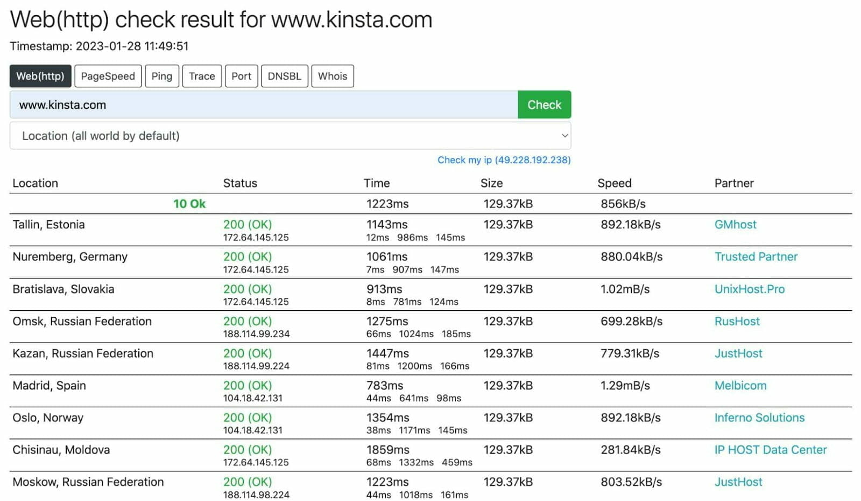Click the www.kinsta.com URL input field
This screenshot has width=861, height=501.
tap(264, 105)
